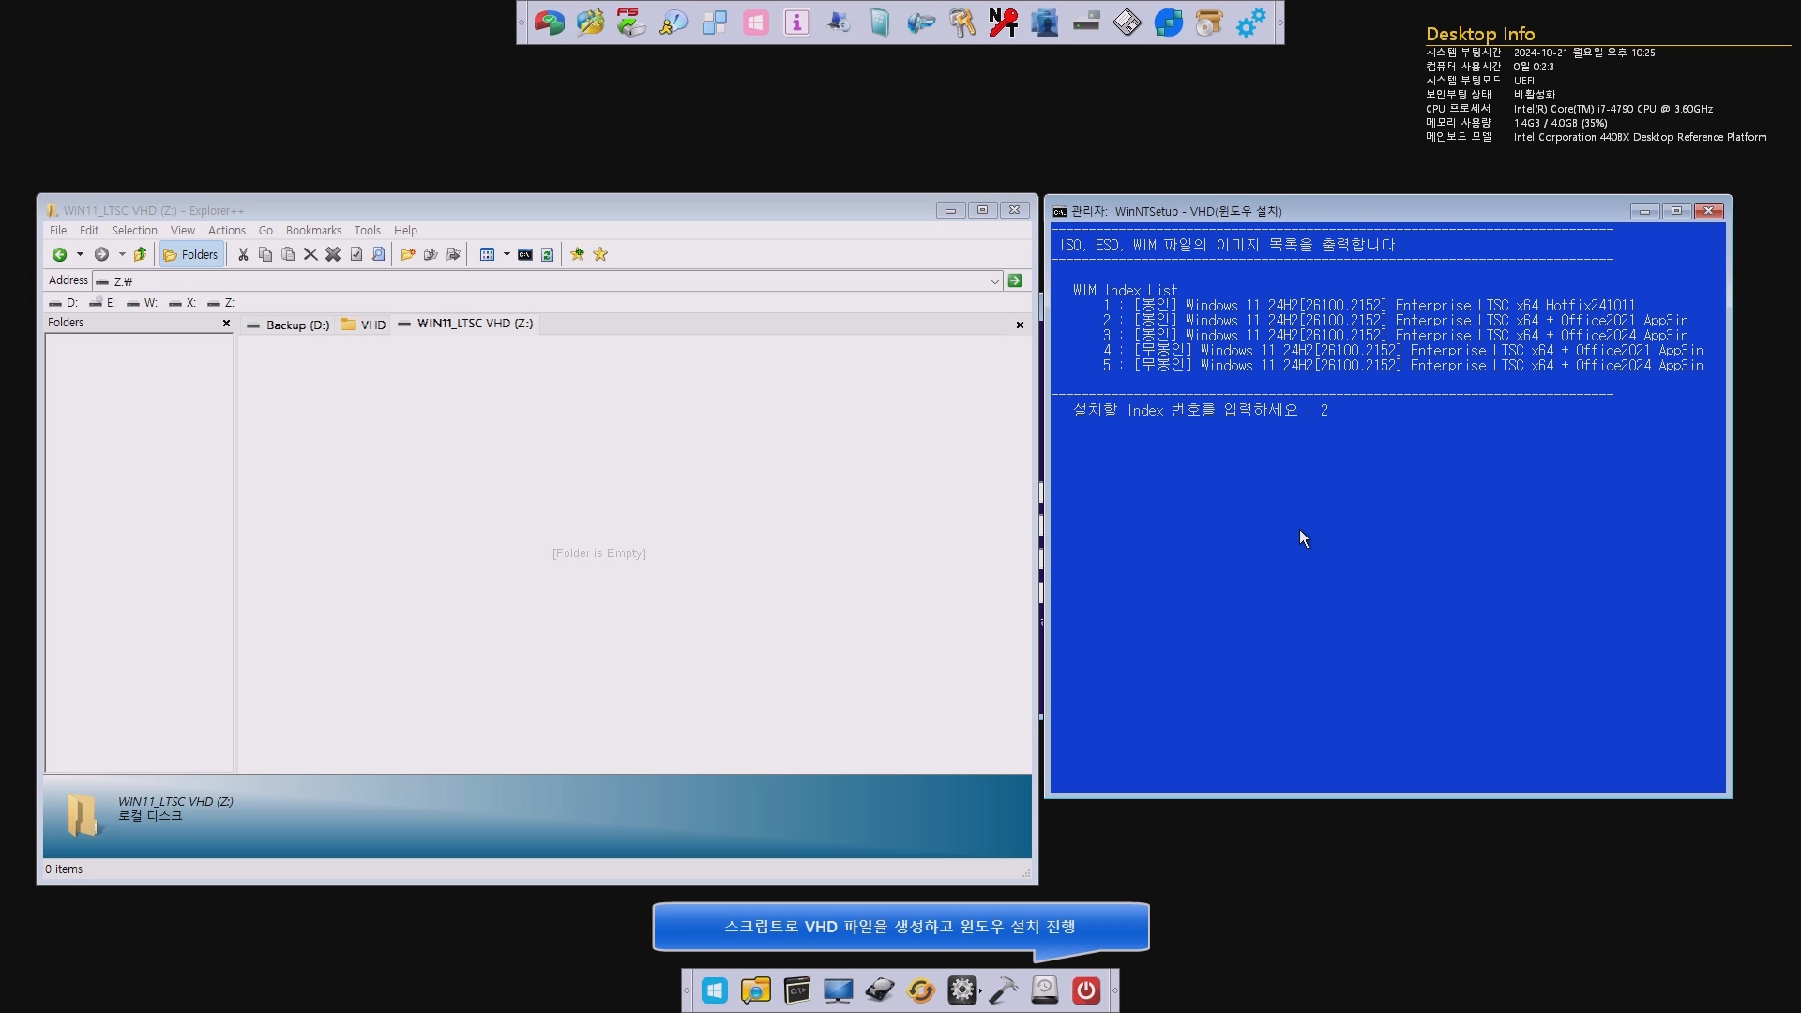The height and width of the screenshot is (1013, 1801).
Task: Open the Help menu
Action: [405, 230]
